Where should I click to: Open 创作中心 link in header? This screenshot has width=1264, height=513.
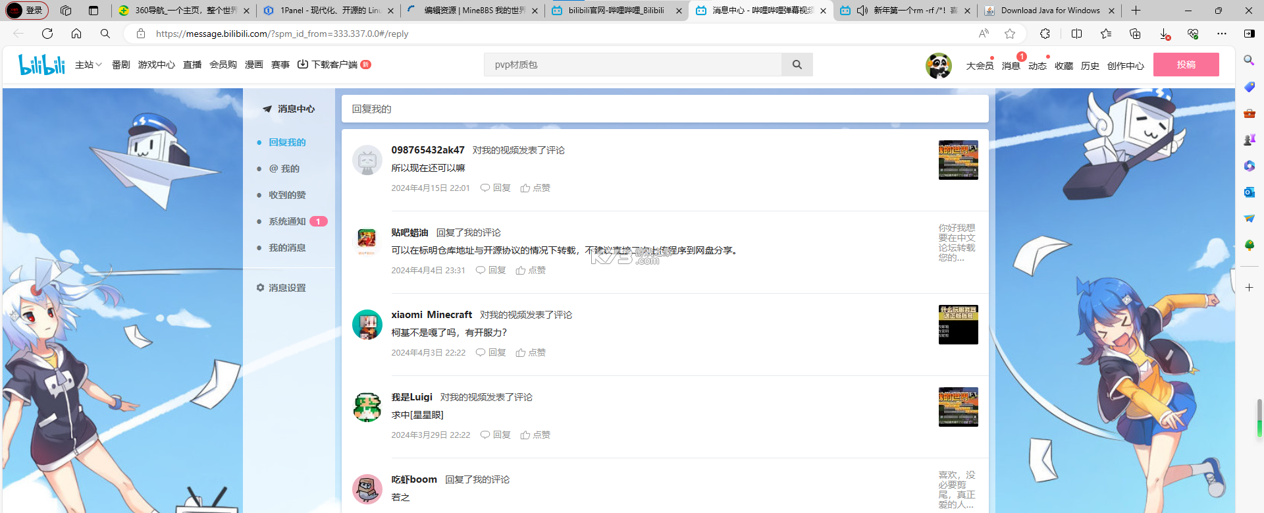(1126, 66)
